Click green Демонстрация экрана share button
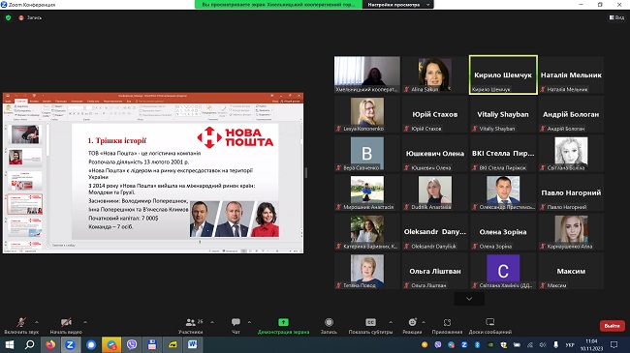 pyautogui.click(x=283, y=325)
